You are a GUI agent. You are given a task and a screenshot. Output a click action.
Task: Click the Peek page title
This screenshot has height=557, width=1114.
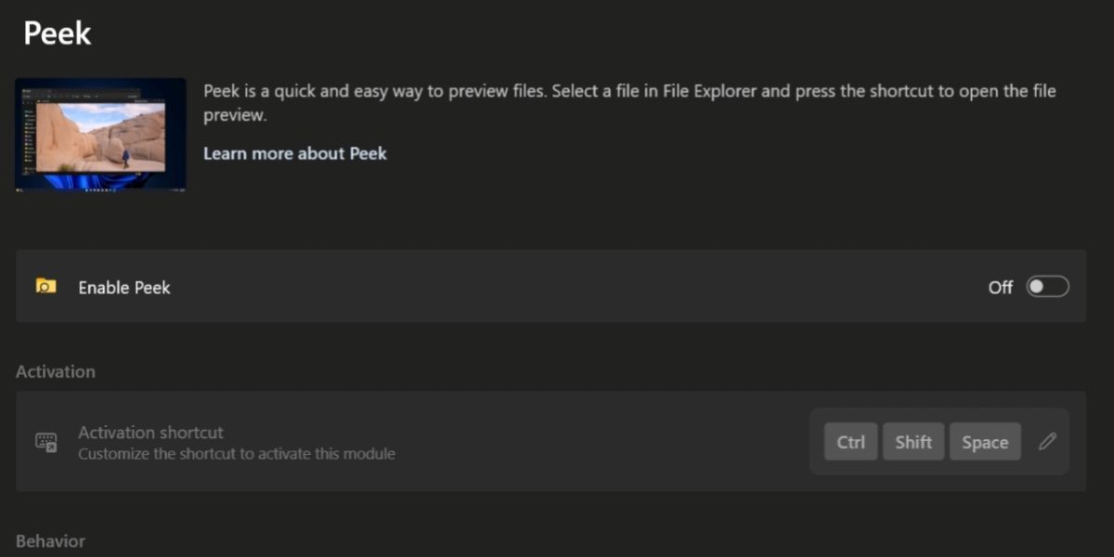[x=58, y=33]
